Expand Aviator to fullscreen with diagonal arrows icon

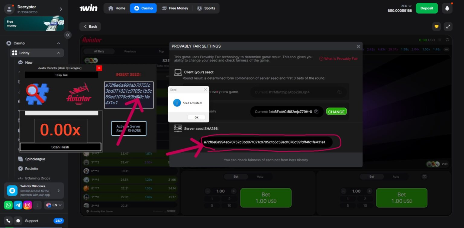click(448, 27)
